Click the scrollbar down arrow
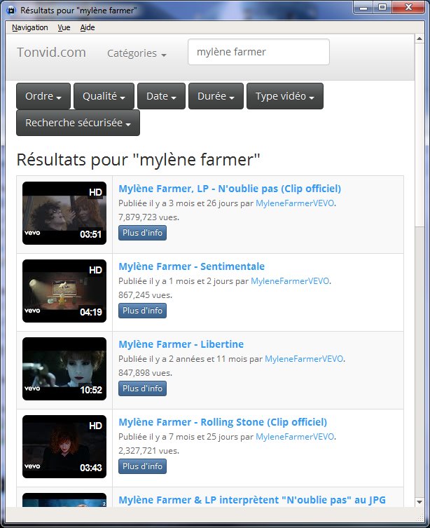This screenshot has height=528, width=430. coord(419,502)
